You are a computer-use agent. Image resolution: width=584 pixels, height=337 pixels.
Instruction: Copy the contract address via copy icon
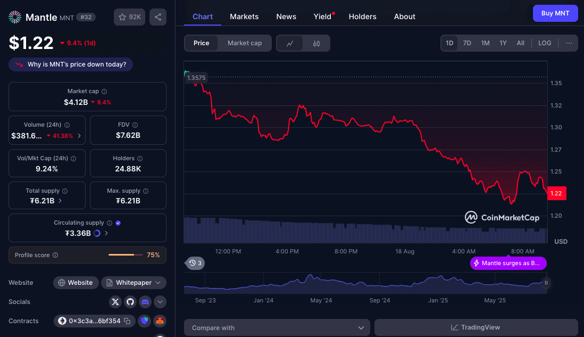127,321
